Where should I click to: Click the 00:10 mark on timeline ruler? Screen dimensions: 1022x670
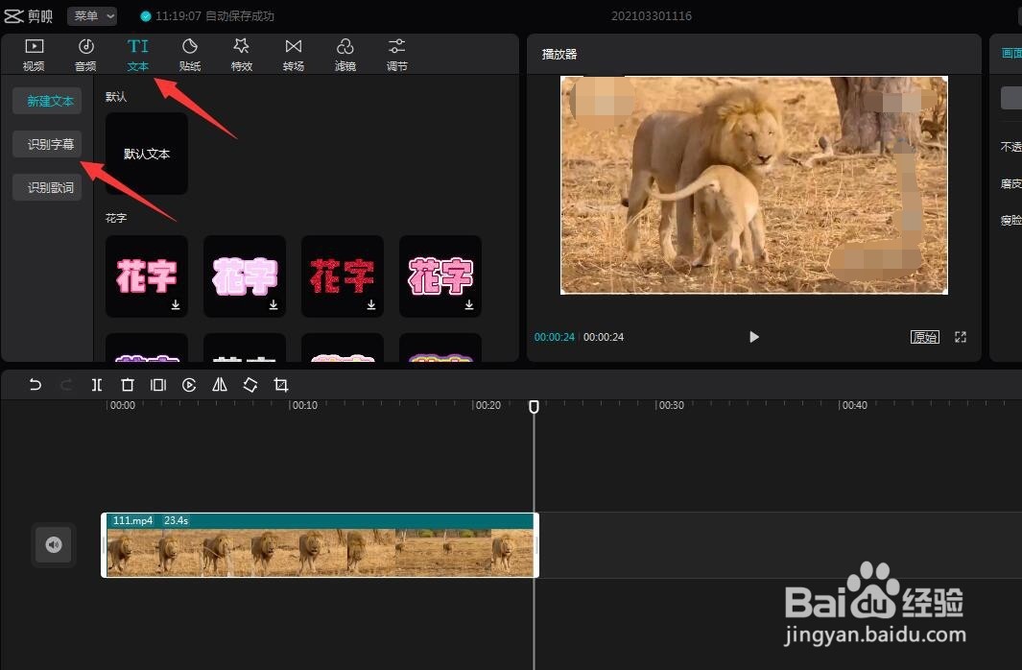coord(303,405)
